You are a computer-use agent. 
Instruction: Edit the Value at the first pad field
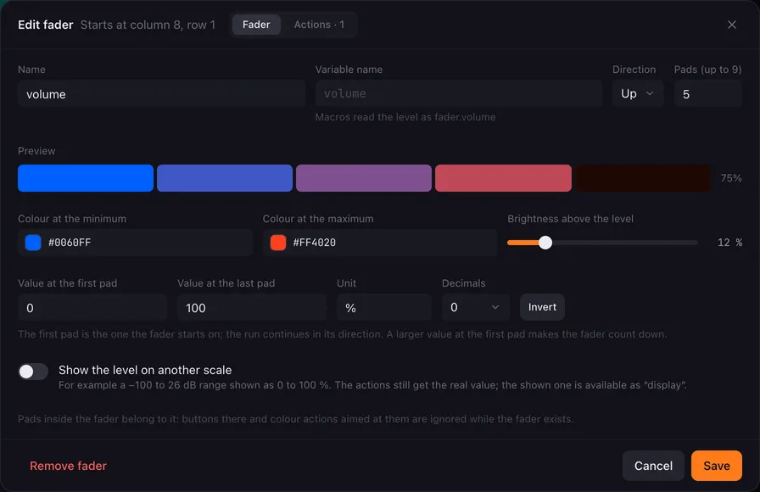92,307
